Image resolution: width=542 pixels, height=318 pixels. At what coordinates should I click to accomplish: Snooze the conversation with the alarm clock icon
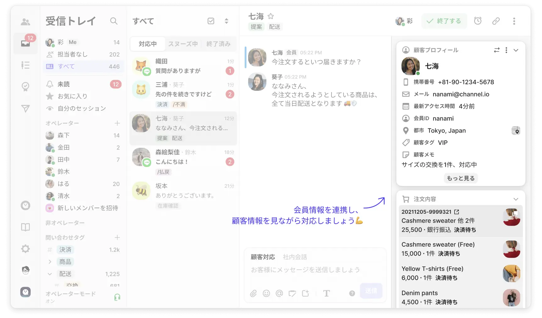[x=478, y=21]
